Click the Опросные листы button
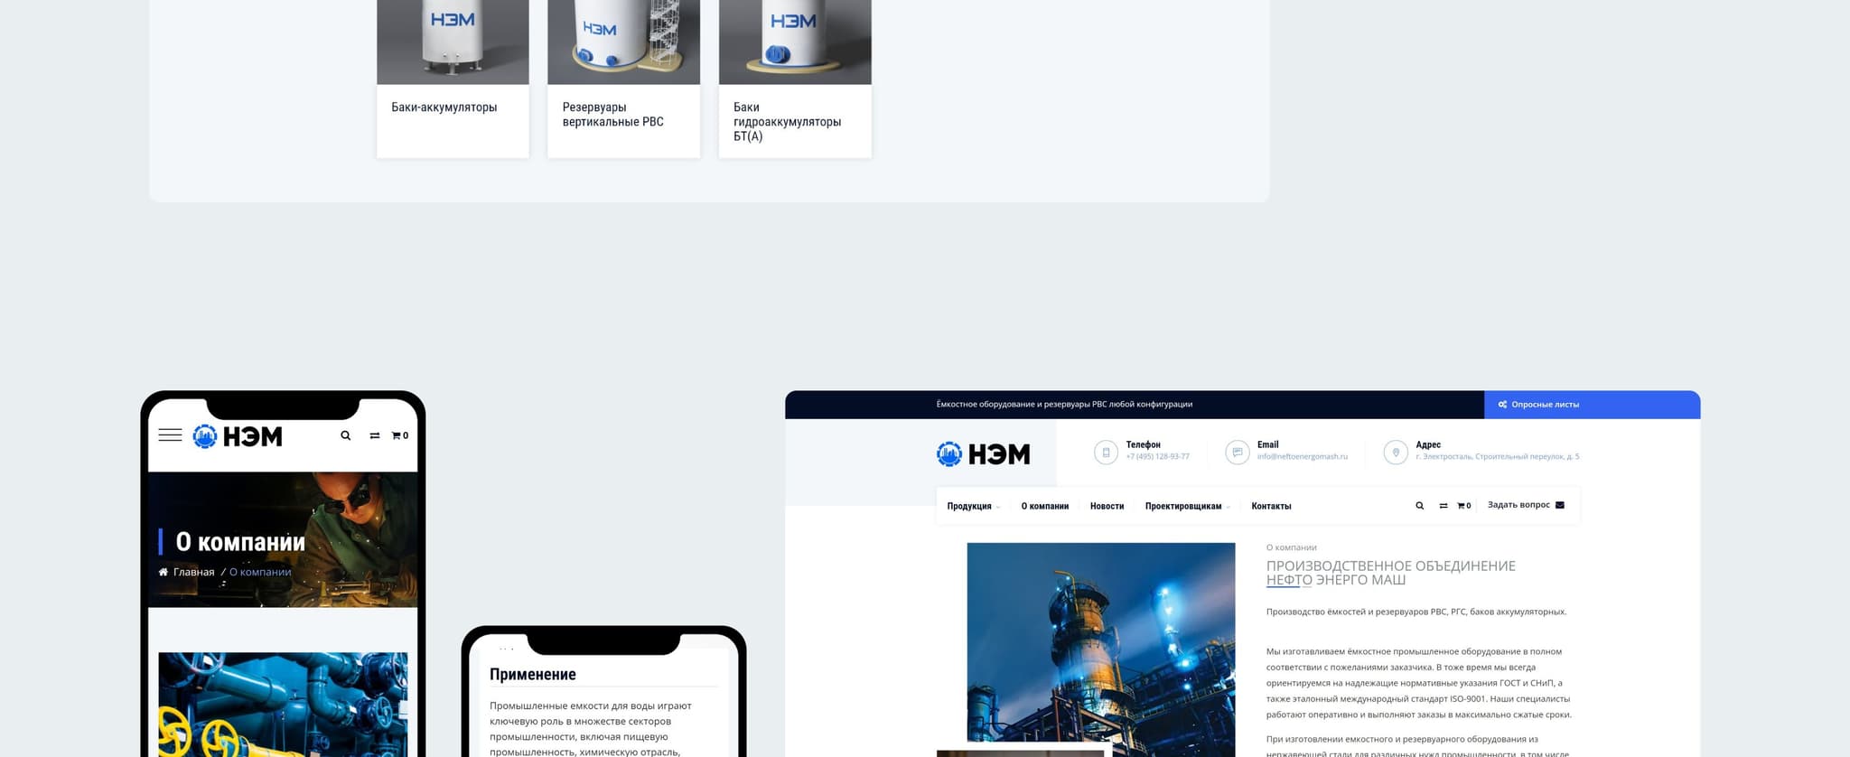 (1544, 405)
